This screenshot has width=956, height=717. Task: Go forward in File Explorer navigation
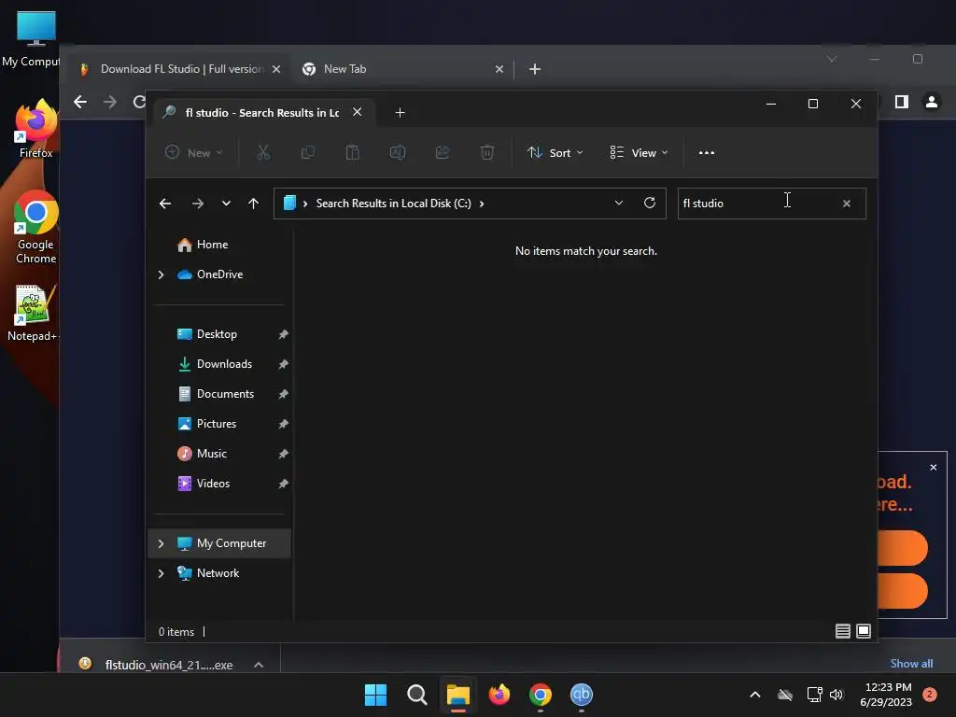click(x=198, y=204)
